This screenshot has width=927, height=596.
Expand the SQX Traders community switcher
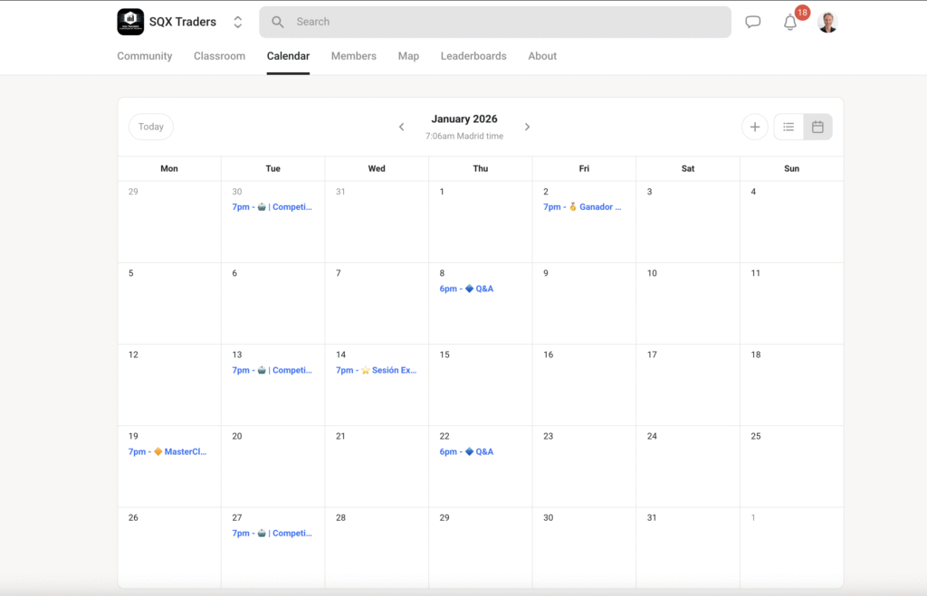[x=237, y=22]
